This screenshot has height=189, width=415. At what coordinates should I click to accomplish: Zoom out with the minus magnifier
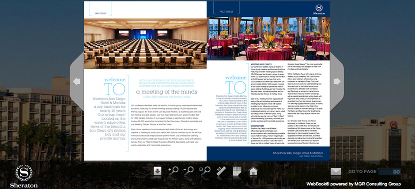pos(189,171)
